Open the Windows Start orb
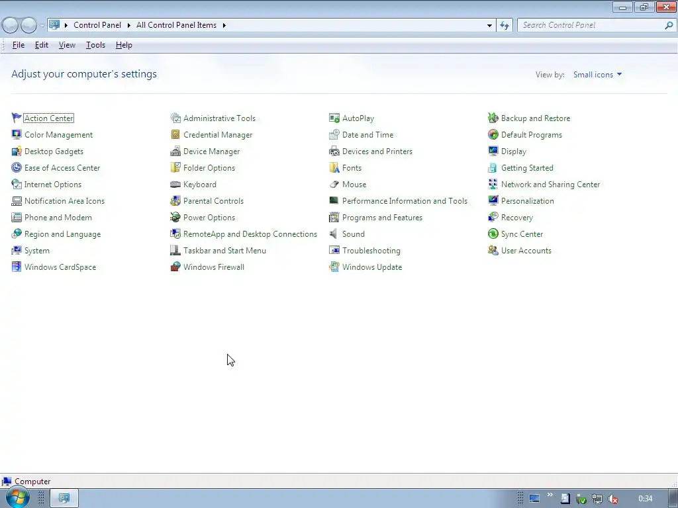Screen dimensions: 678x508 coord(17,497)
